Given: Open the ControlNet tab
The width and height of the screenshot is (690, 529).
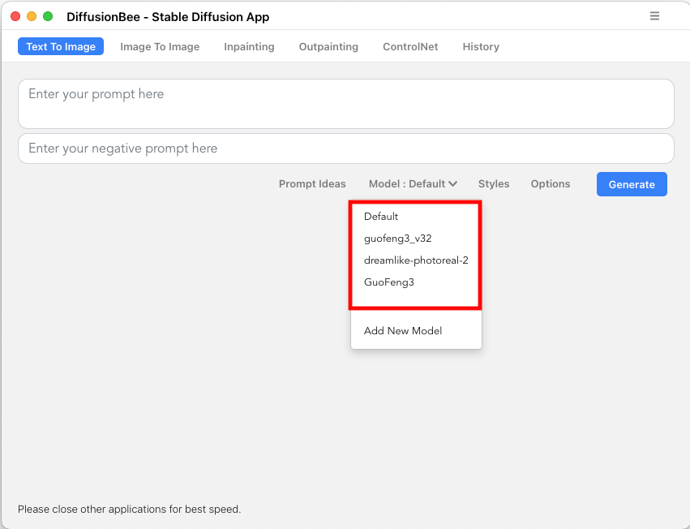Looking at the screenshot, I should [x=410, y=47].
